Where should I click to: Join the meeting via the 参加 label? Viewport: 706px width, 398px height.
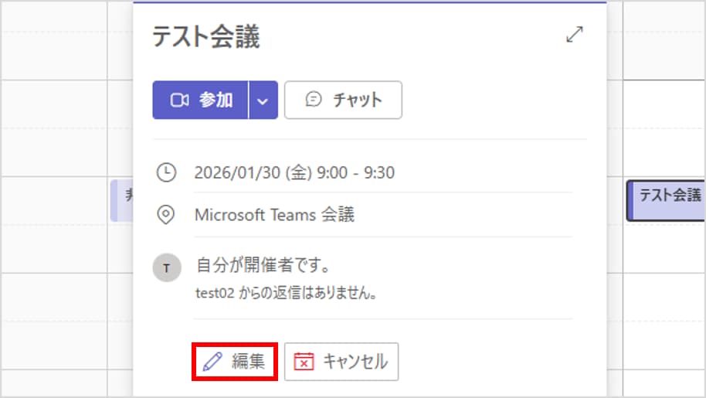point(216,100)
